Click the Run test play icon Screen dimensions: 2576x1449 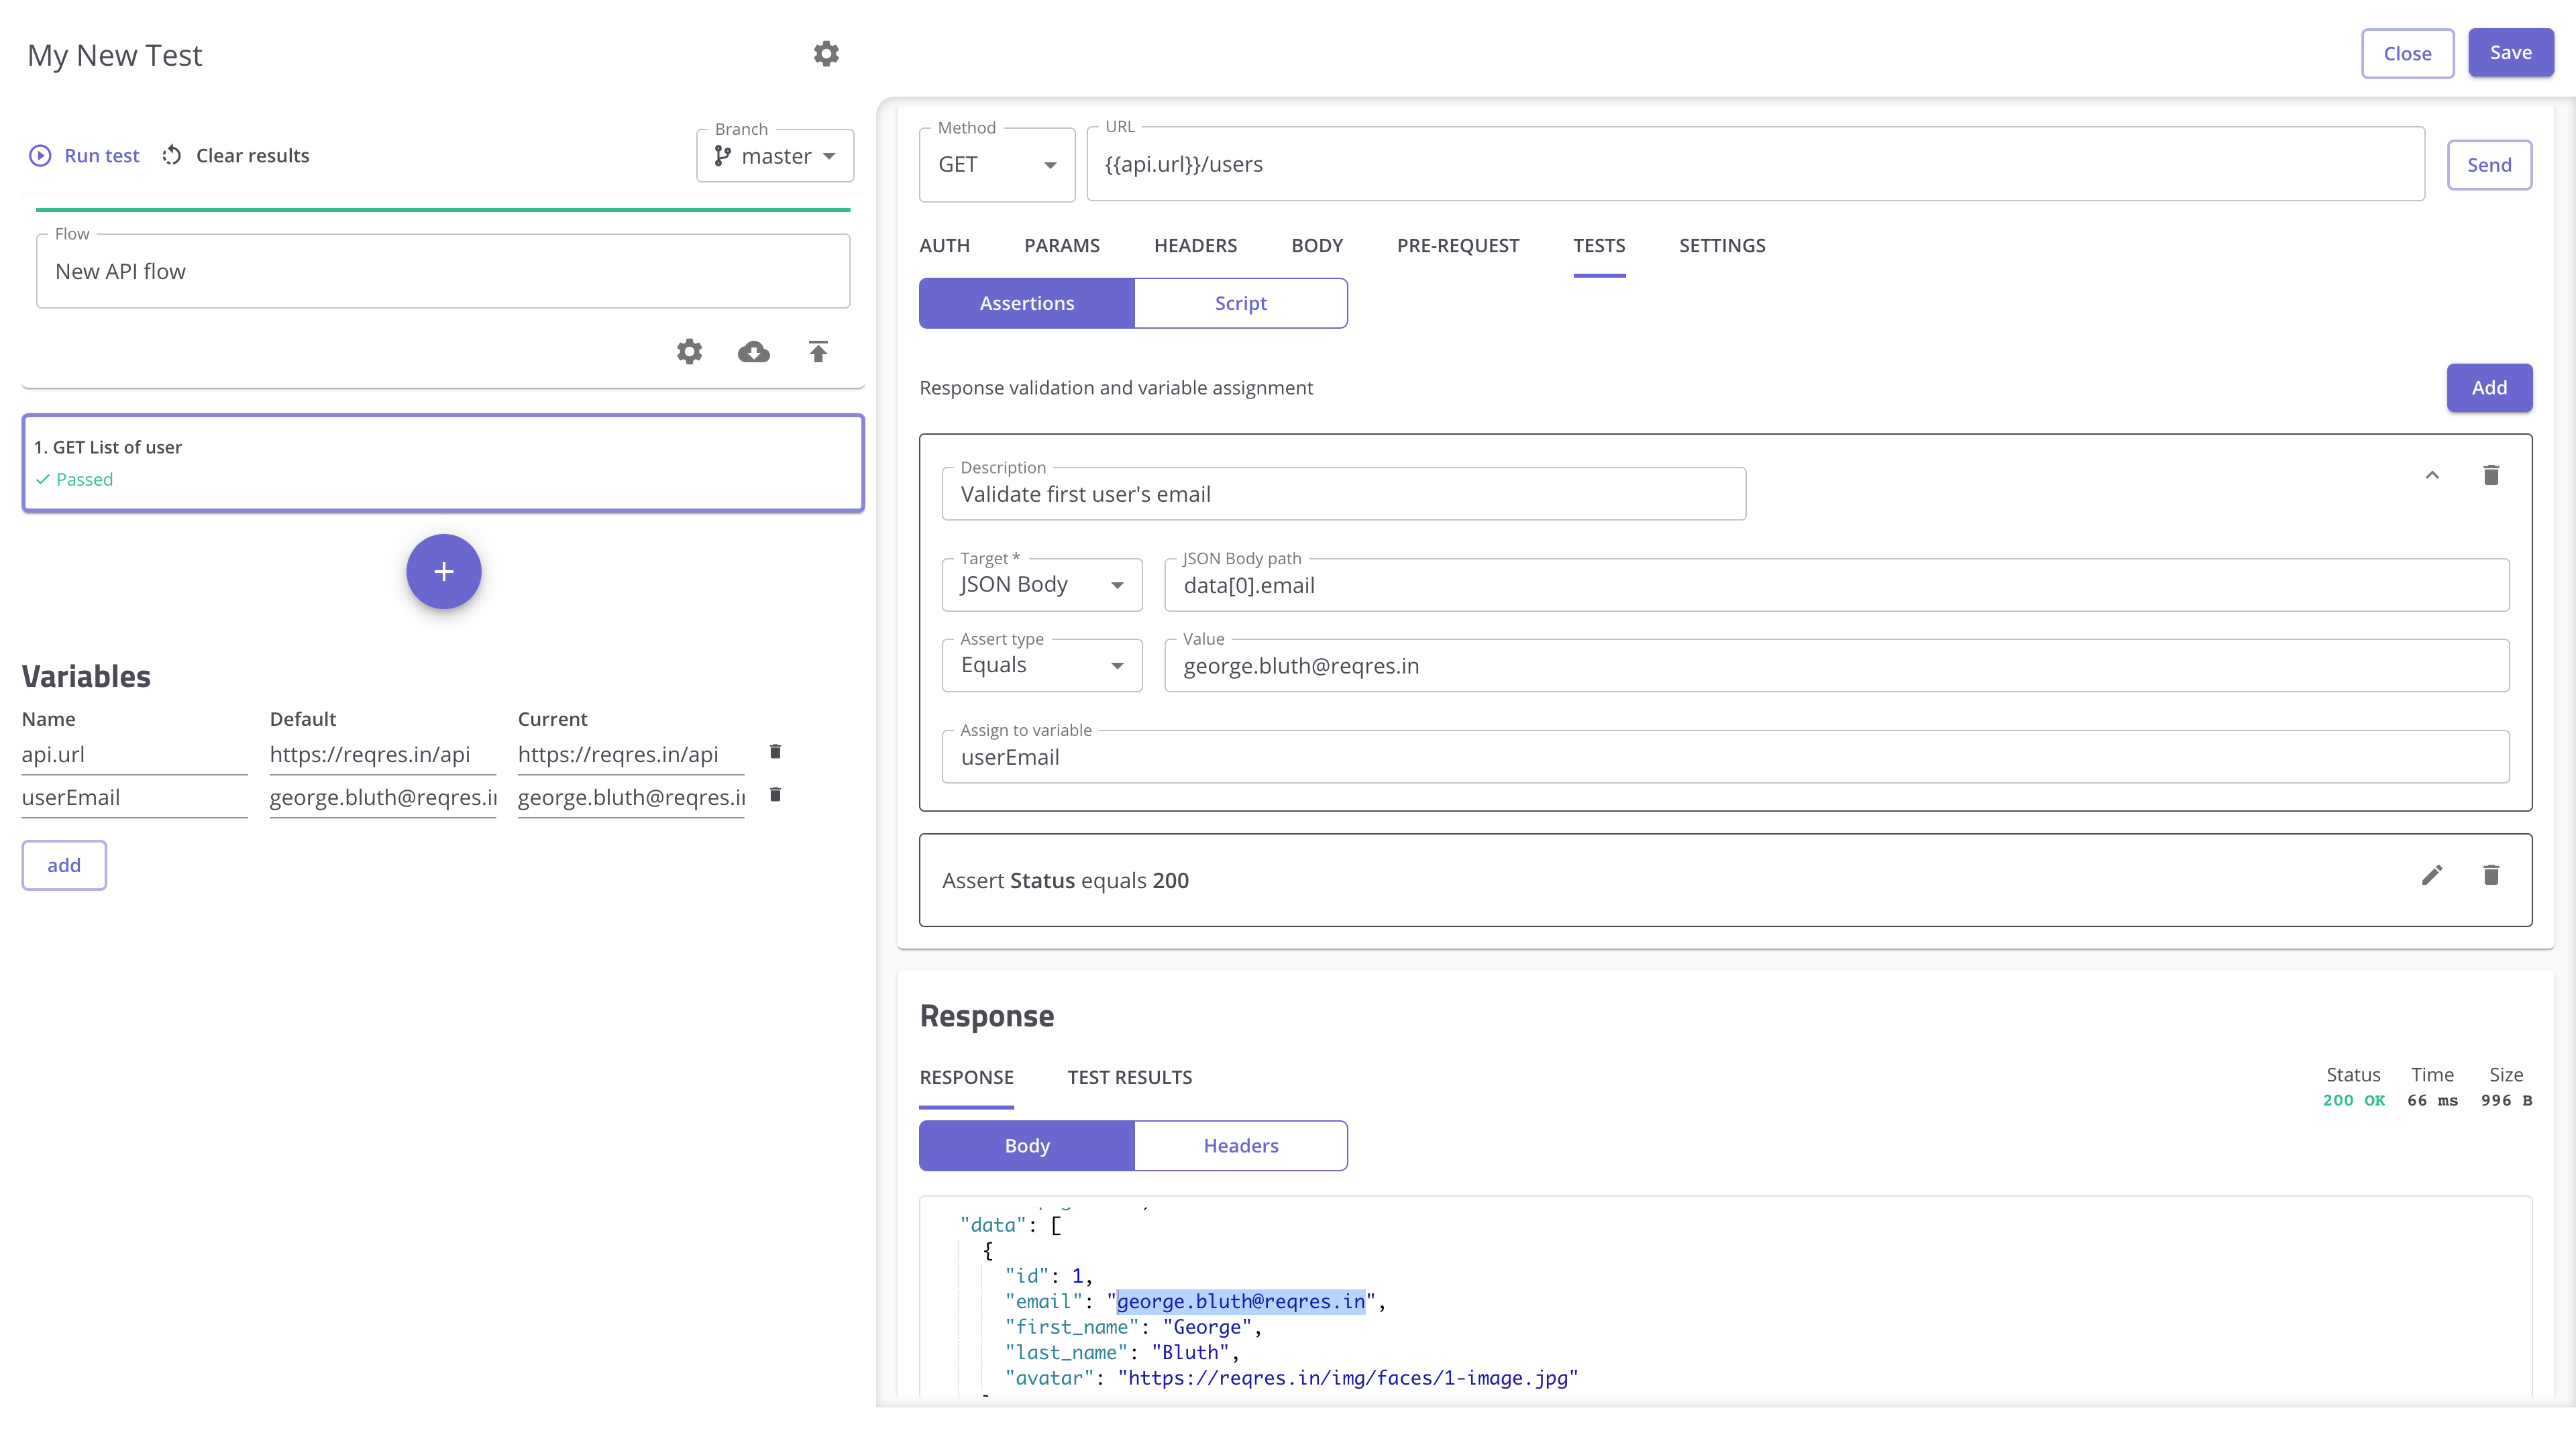[40, 155]
